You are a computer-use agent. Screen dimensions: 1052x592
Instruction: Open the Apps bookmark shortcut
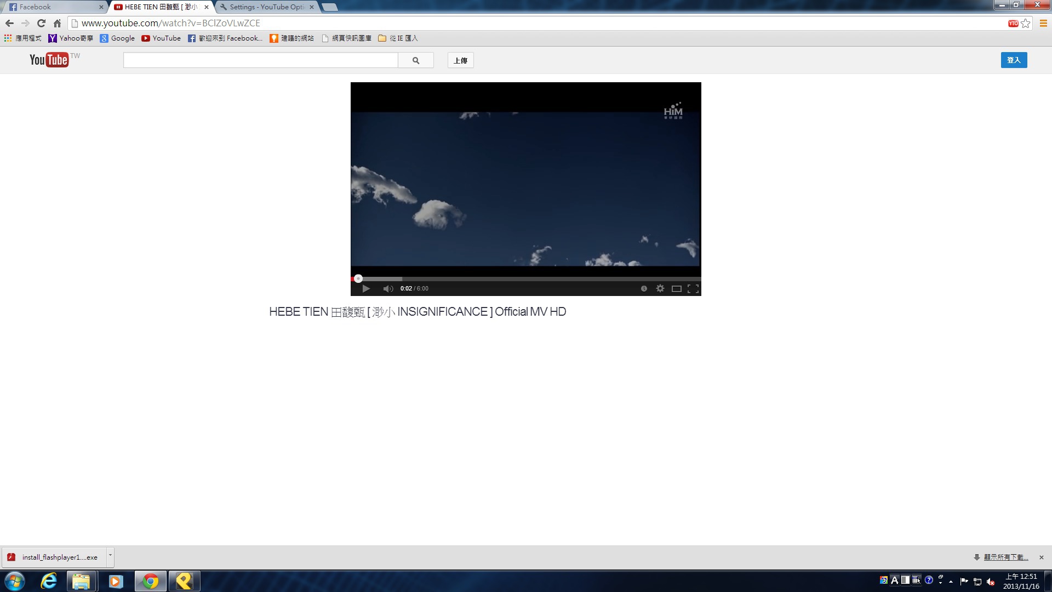pyautogui.click(x=22, y=38)
